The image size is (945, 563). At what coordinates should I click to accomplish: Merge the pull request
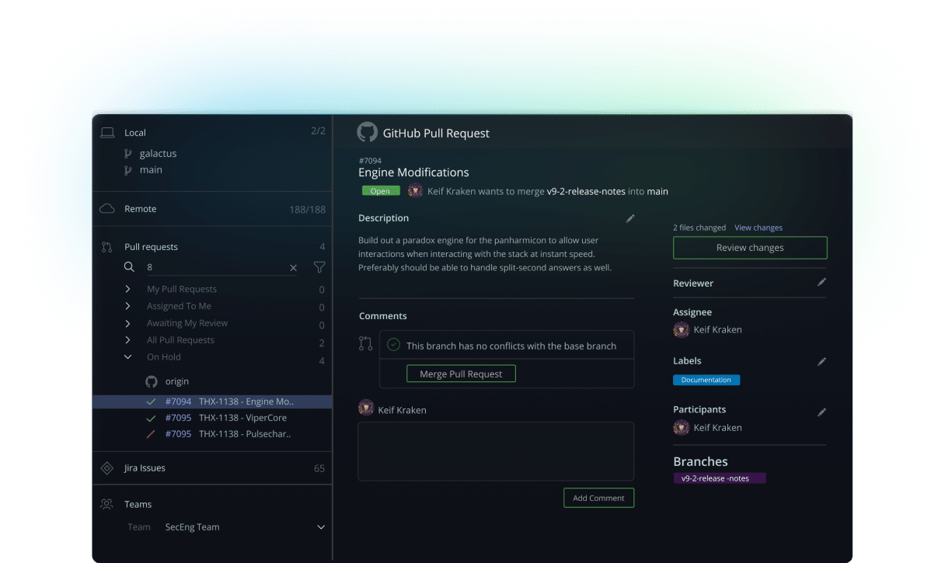coord(461,373)
